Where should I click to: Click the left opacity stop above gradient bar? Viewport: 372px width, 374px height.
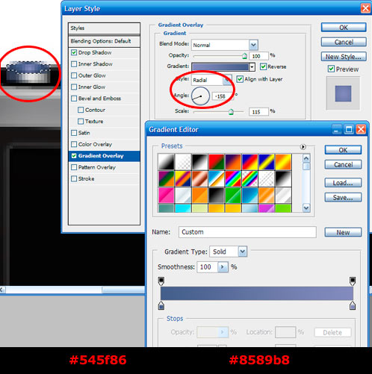[x=161, y=281]
